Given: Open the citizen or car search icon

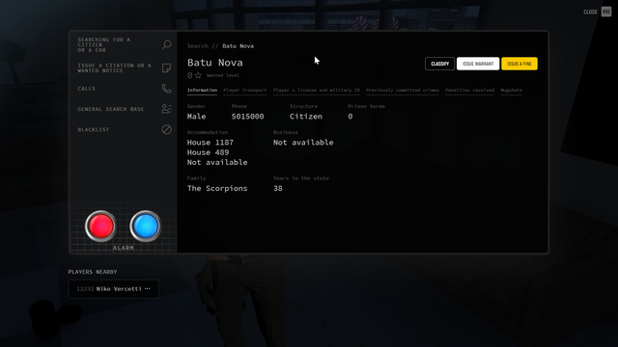Looking at the screenshot, I should click(167, 44).
